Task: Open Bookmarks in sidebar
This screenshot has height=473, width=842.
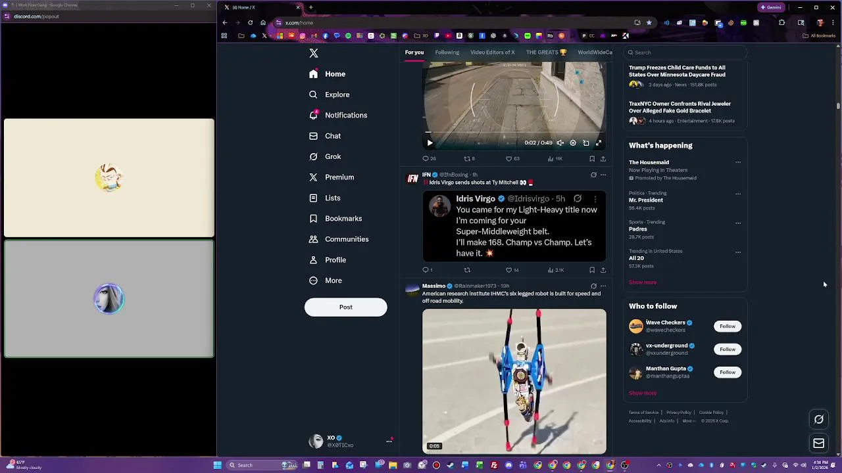Action: [335, 219]
